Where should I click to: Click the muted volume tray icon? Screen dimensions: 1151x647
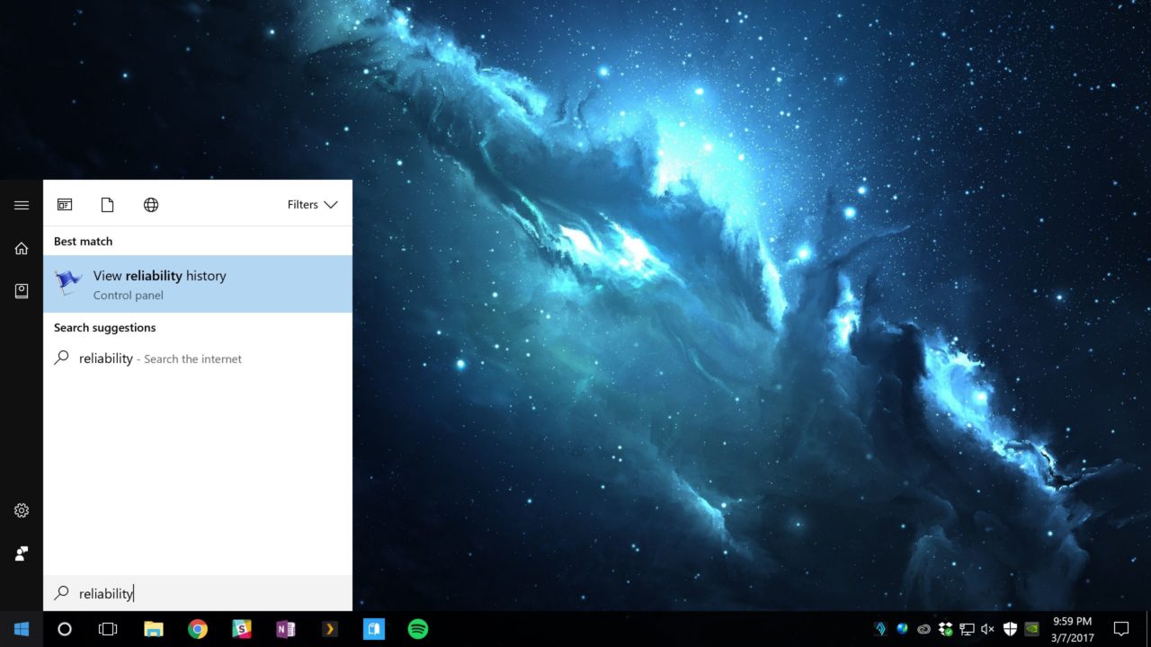click(988, 629)
